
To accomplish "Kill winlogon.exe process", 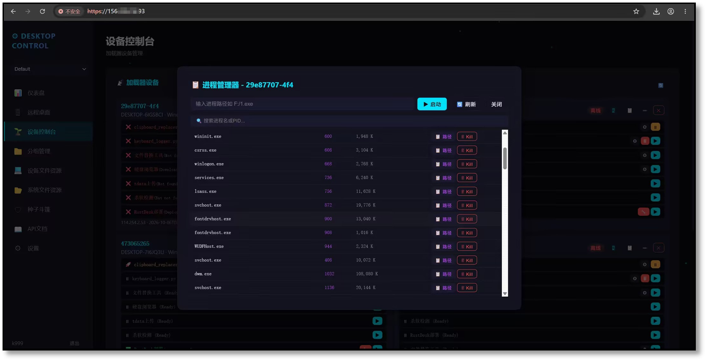I will point(467,164).
